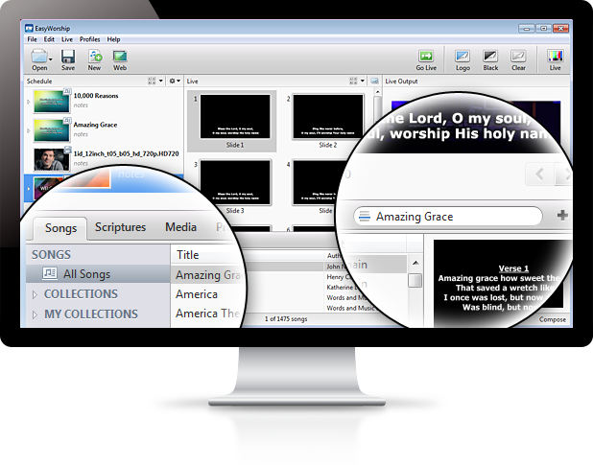The image size is (593, 465).
Task: Show the Logo on output
Action: point(463,57)
